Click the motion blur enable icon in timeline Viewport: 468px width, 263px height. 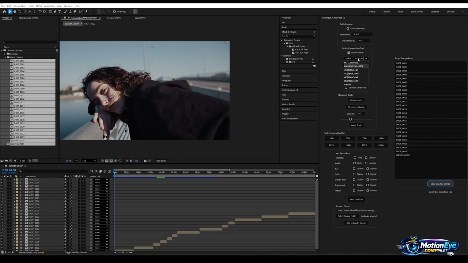click(105, 171)
